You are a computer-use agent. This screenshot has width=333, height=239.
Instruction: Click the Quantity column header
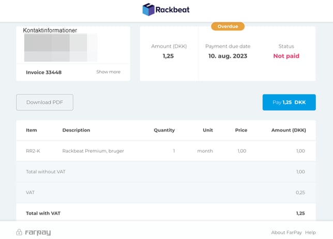[x=164, y=130]
